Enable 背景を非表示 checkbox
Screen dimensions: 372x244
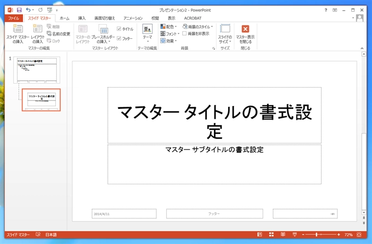tap(184, 33)
